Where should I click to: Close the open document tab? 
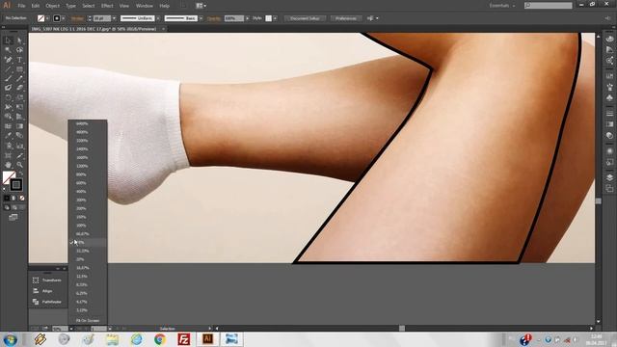163,29
